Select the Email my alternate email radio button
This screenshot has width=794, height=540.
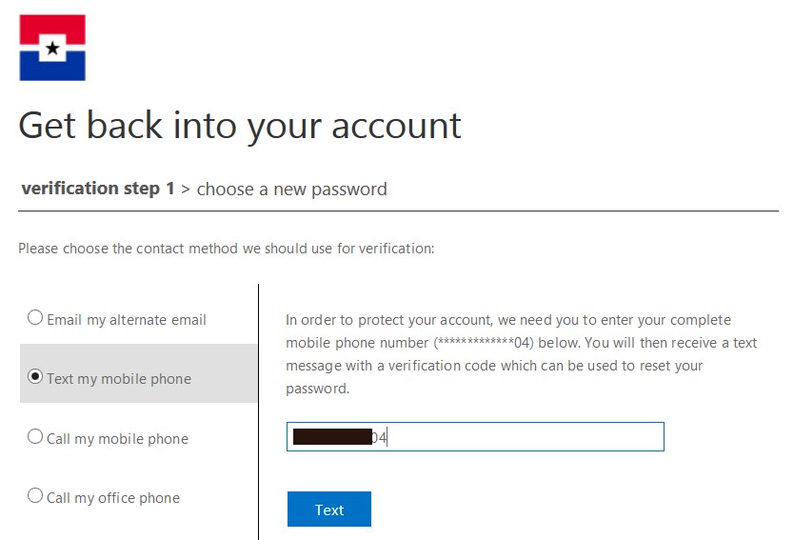coord(35,318)
